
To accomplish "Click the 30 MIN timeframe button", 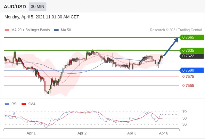I will pos(38,7).
